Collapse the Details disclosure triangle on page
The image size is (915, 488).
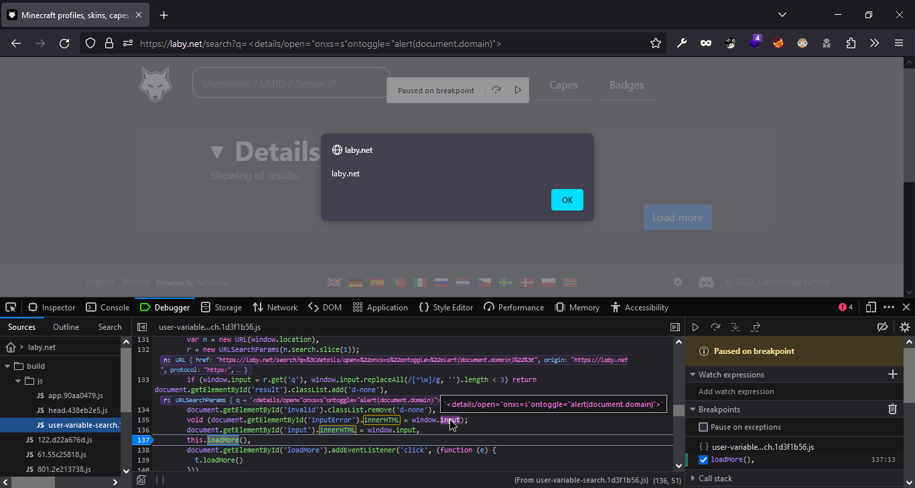coord(216,152)
